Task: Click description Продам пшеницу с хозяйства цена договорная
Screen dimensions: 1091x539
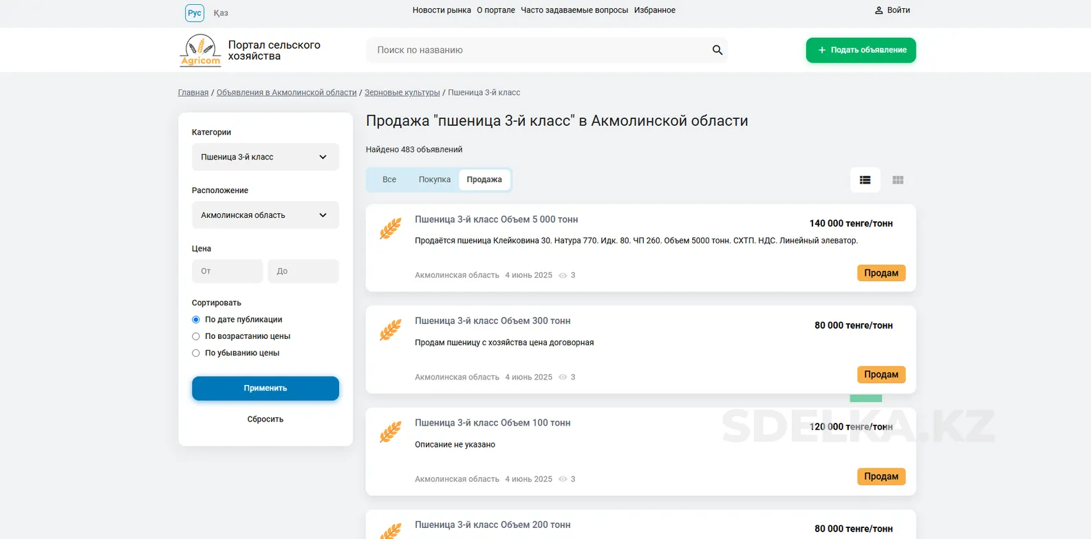Action: pyautogui.click(x=504, y=342)
